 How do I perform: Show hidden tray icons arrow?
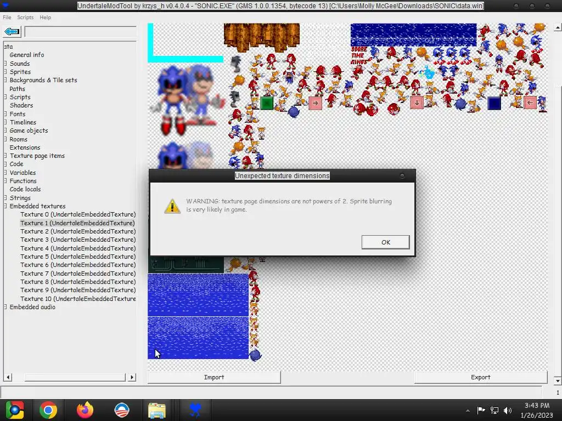coord(468,411)
